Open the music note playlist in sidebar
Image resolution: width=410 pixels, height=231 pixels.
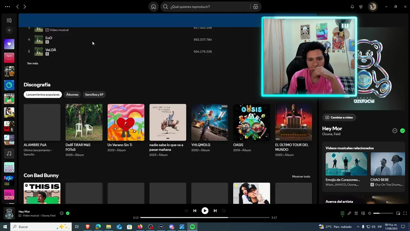(9, 154)
